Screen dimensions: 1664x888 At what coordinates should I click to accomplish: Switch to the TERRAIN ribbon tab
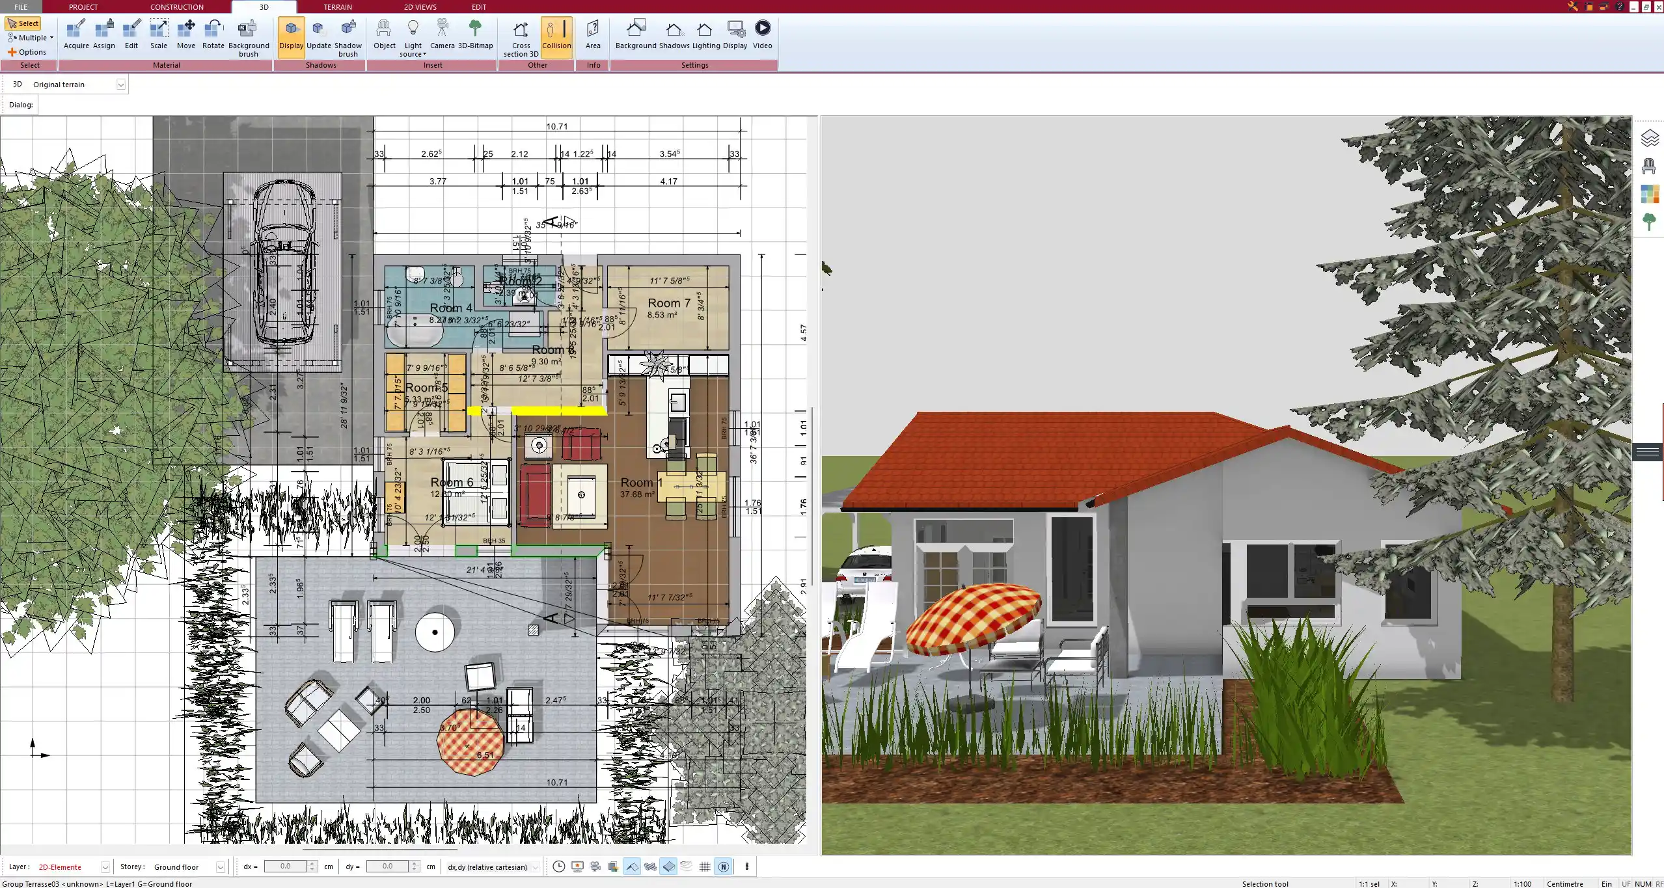point(336,7)
